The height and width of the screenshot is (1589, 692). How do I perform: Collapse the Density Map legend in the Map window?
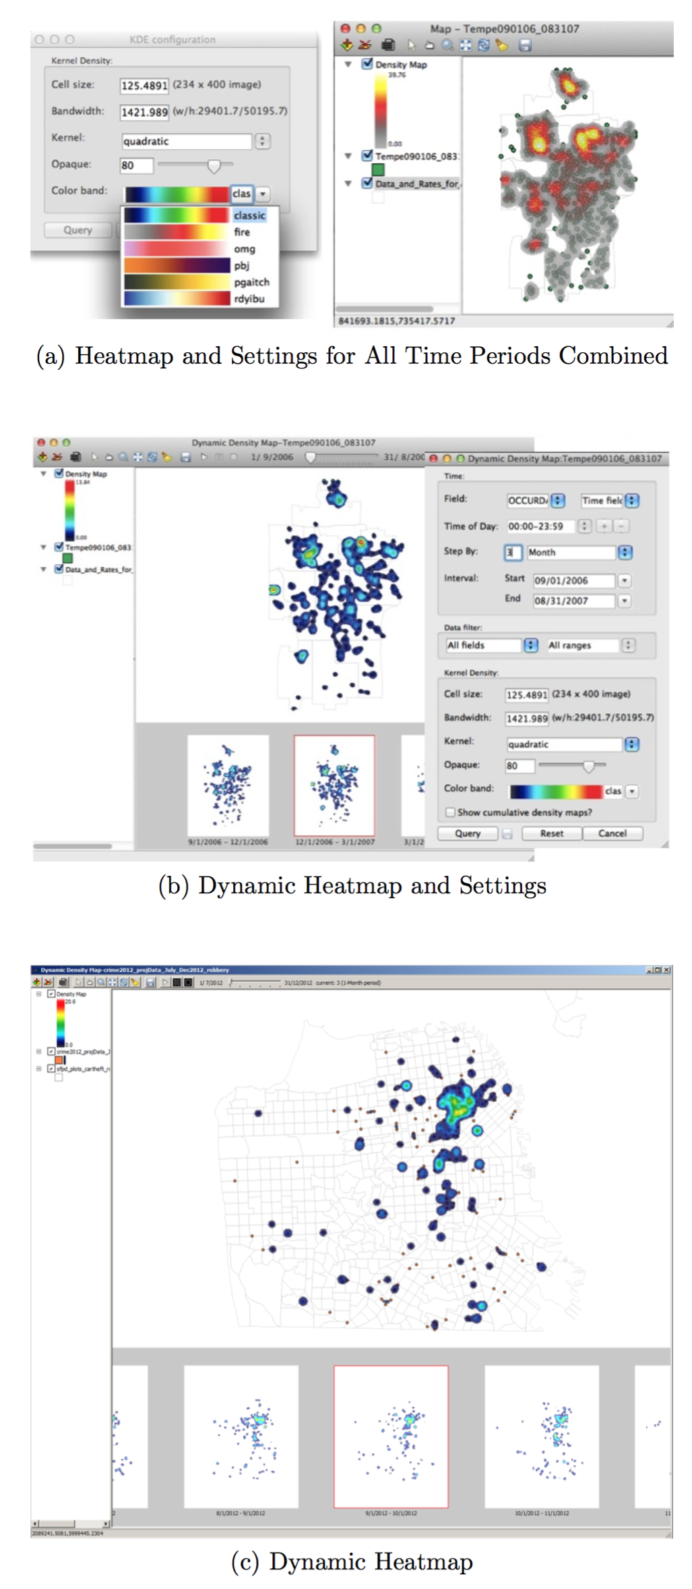point(348,65)
